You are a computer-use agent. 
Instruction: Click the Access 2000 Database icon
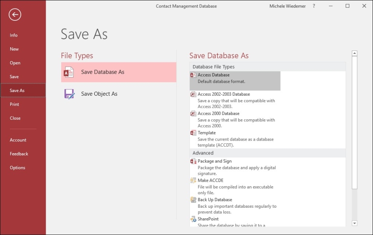(x=193, y=114)
